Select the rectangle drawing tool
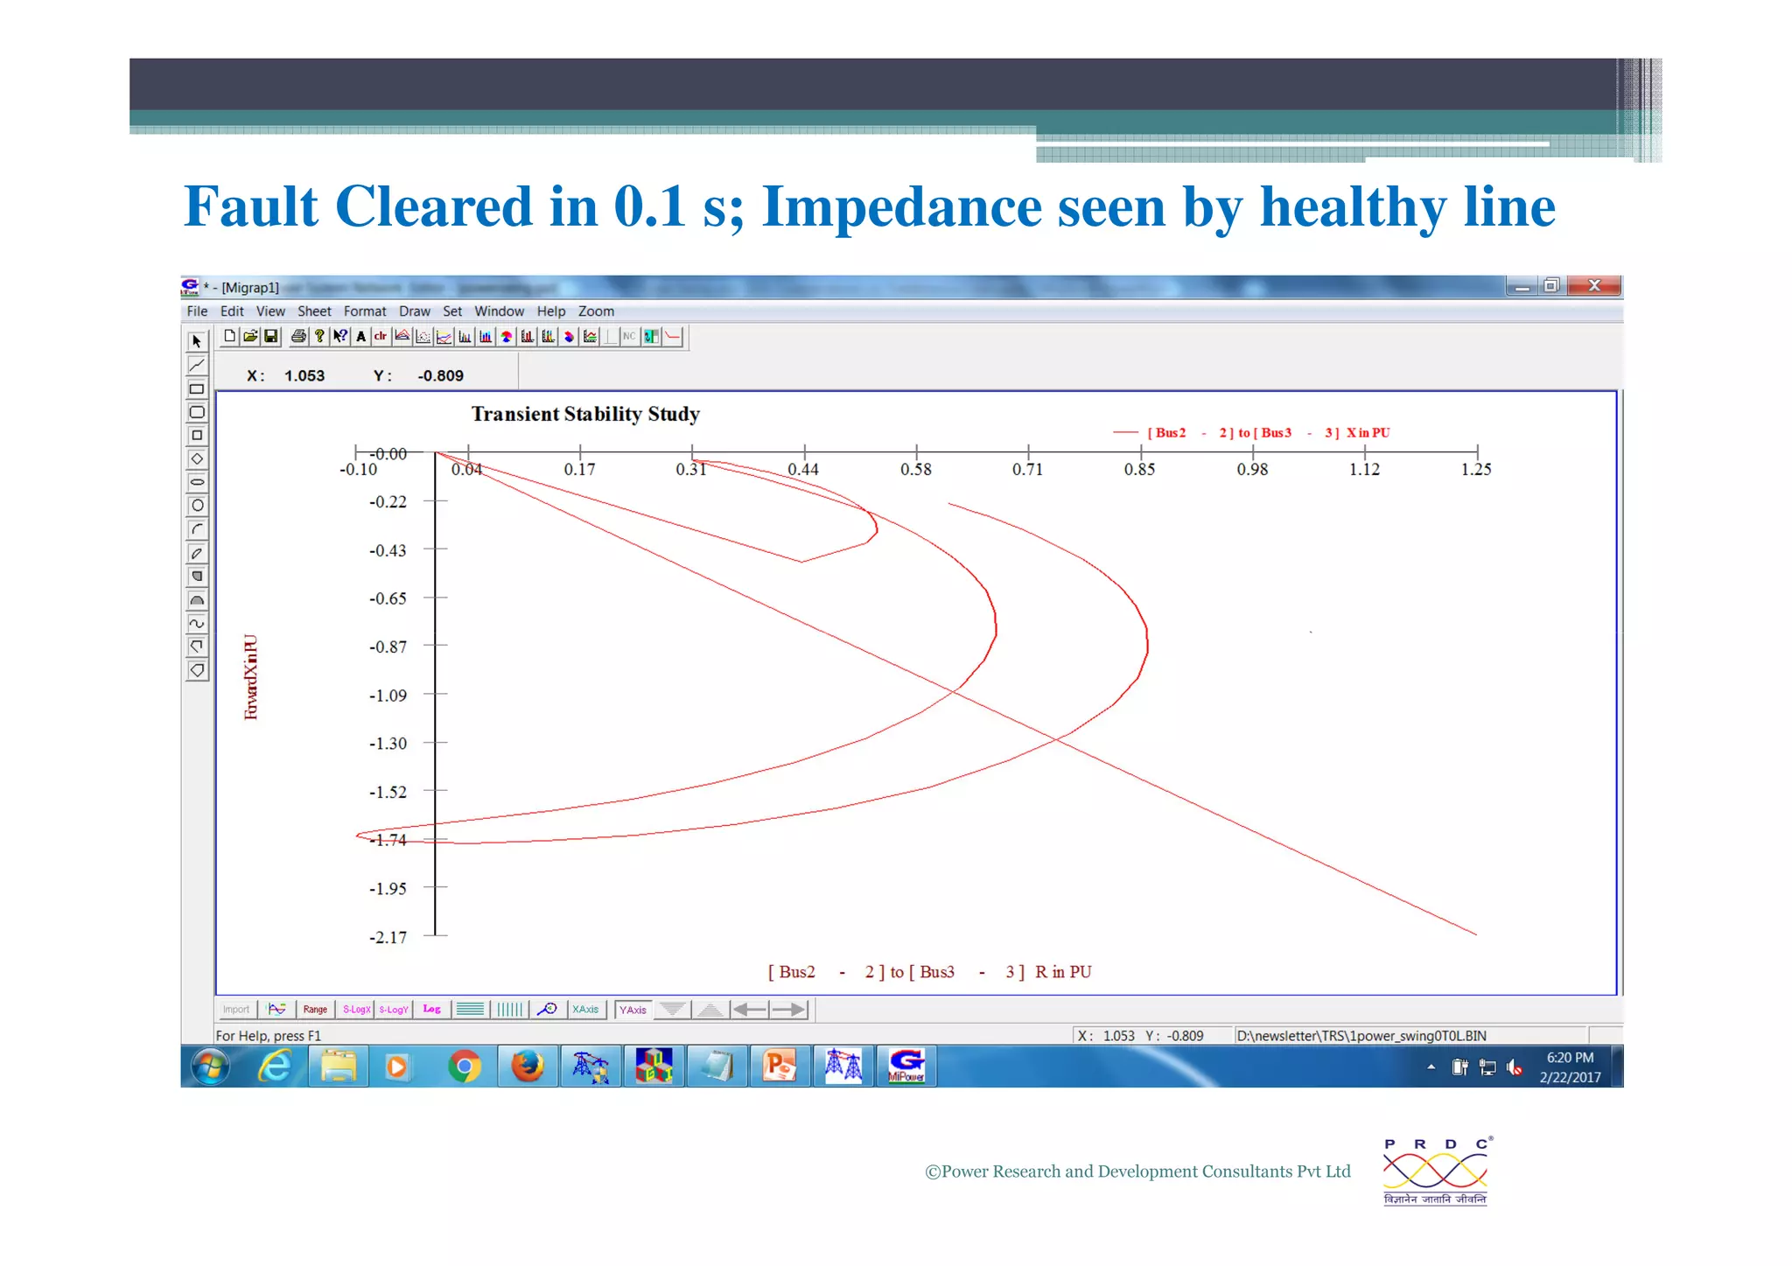Viewport: 1792px width, 1266px height. point(197,388)
